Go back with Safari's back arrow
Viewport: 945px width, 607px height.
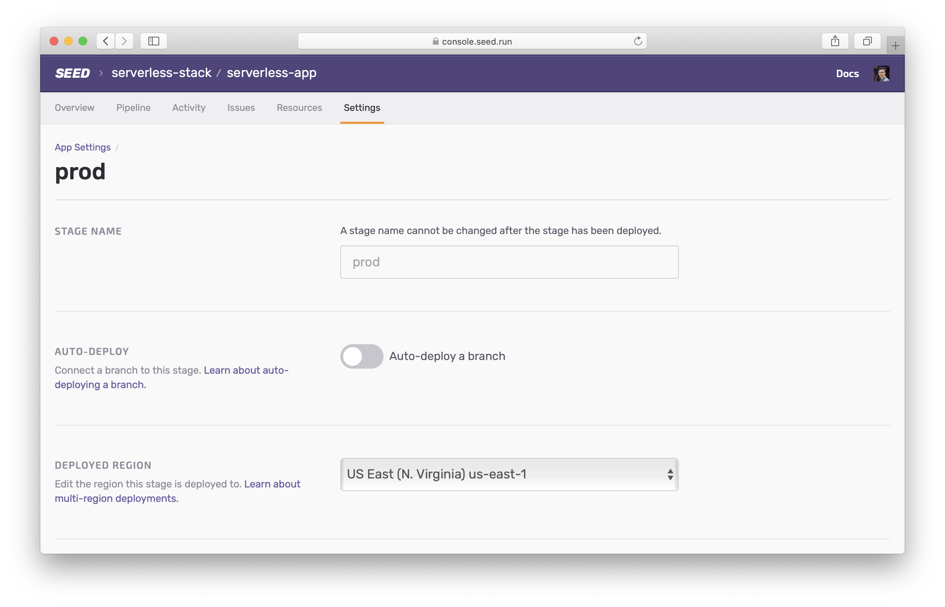click(105, 41)
